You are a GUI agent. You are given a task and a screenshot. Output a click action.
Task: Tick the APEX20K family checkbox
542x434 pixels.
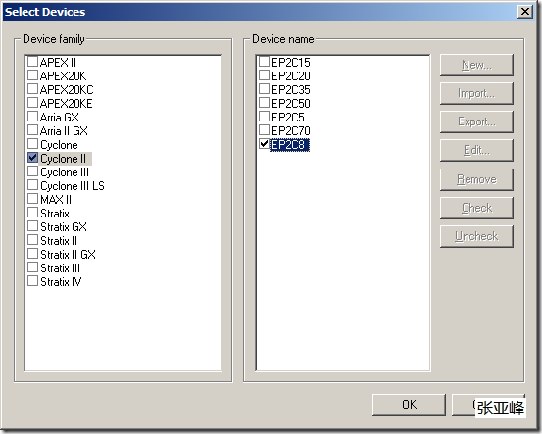[32, 75]
